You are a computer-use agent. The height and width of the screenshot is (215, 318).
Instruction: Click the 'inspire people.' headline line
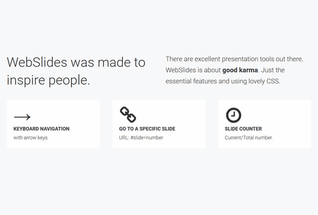(x=48, y=80)
